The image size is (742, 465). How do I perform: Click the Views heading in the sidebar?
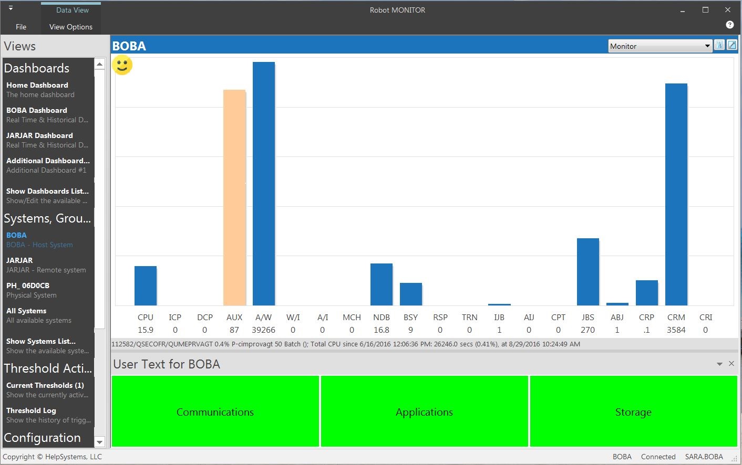[x=20, y=46]
